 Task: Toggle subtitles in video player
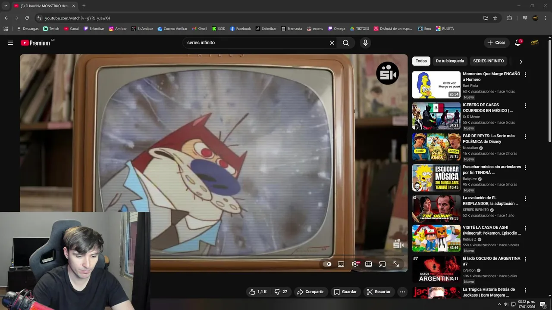point(341,264)
